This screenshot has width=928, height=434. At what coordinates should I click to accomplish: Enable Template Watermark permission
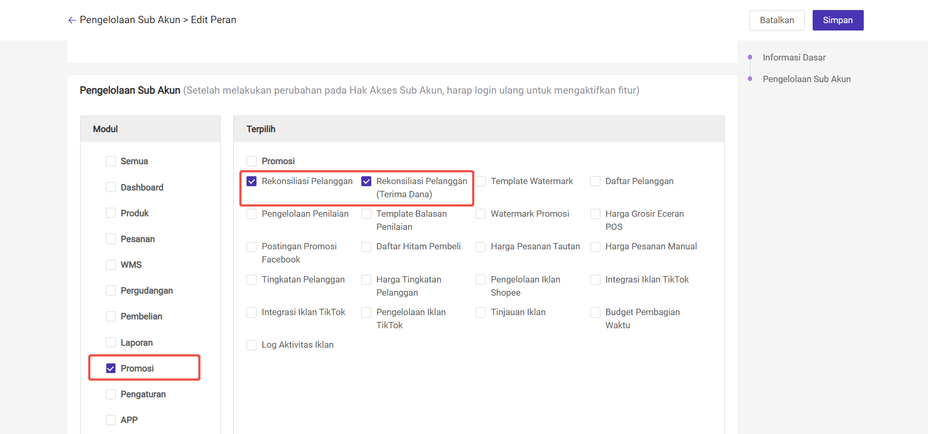click(x=481, y=181)
